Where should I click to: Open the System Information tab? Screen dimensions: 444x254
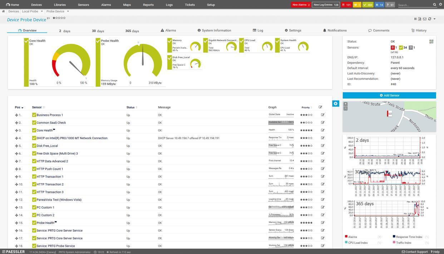[x=214, y=30]
